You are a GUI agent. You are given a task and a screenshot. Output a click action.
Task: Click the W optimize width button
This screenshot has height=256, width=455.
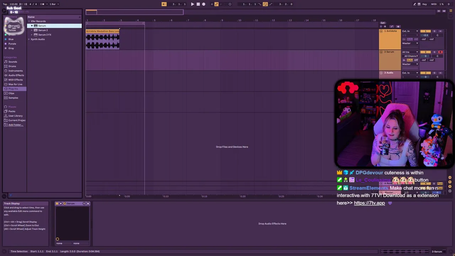coord(443,11)
